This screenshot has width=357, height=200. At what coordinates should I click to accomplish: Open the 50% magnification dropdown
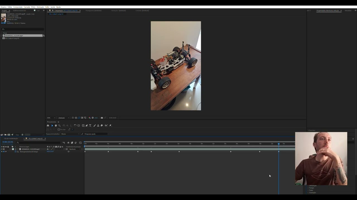tap(51, 118)
